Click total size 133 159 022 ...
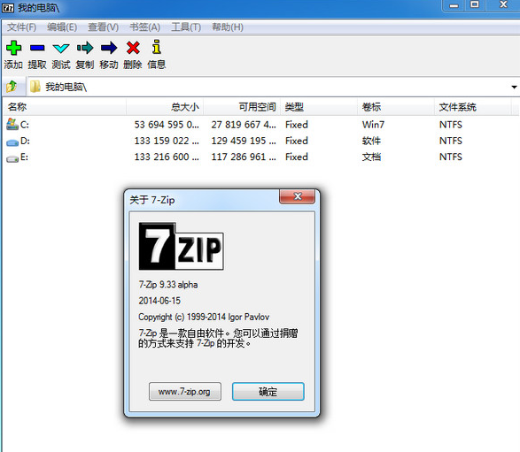The width and height of the screenshot is (520, 452). coord(167,141)
